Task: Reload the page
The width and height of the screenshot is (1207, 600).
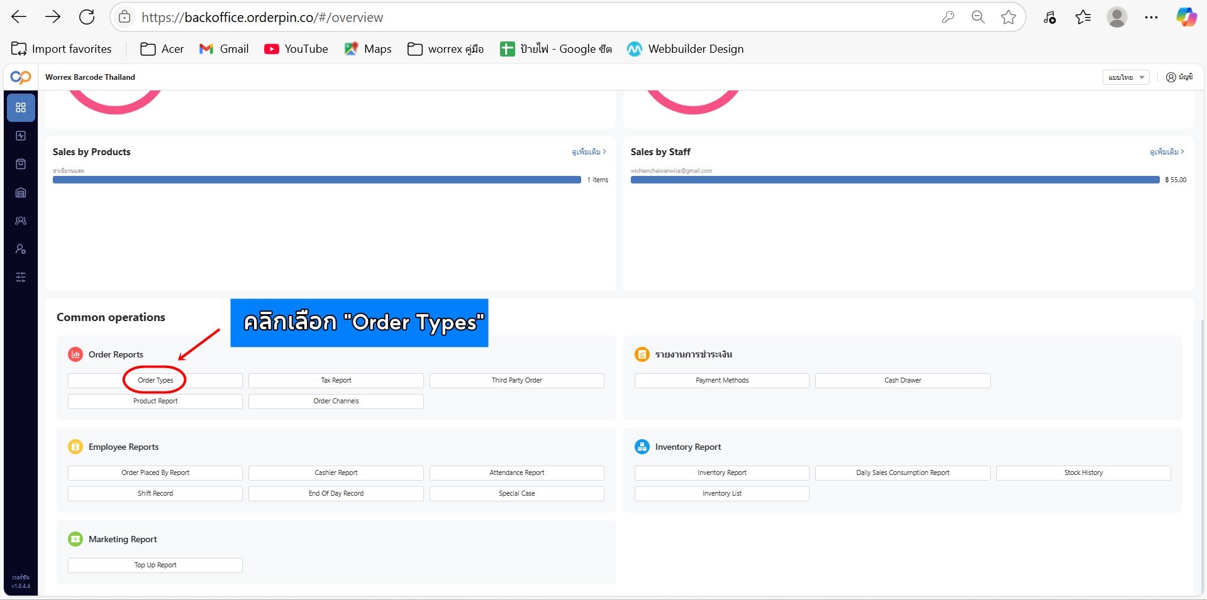Action: (87, 17)
